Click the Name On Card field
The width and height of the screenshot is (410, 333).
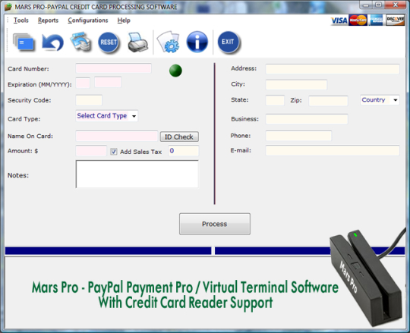click(117, 136)
